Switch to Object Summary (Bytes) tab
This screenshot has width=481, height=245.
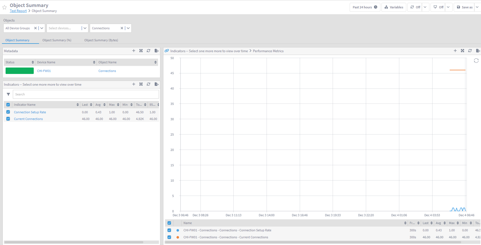tap(101, 40)
